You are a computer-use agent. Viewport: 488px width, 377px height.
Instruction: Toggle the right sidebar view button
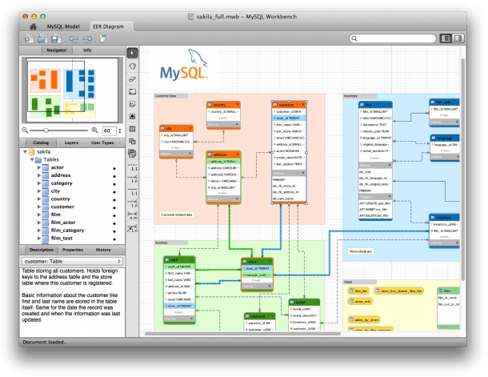458,38
